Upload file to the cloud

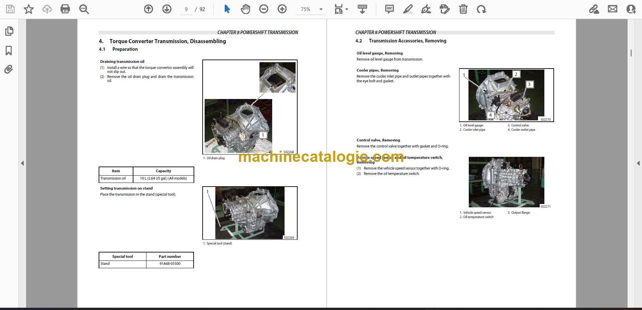coord(47,9)
